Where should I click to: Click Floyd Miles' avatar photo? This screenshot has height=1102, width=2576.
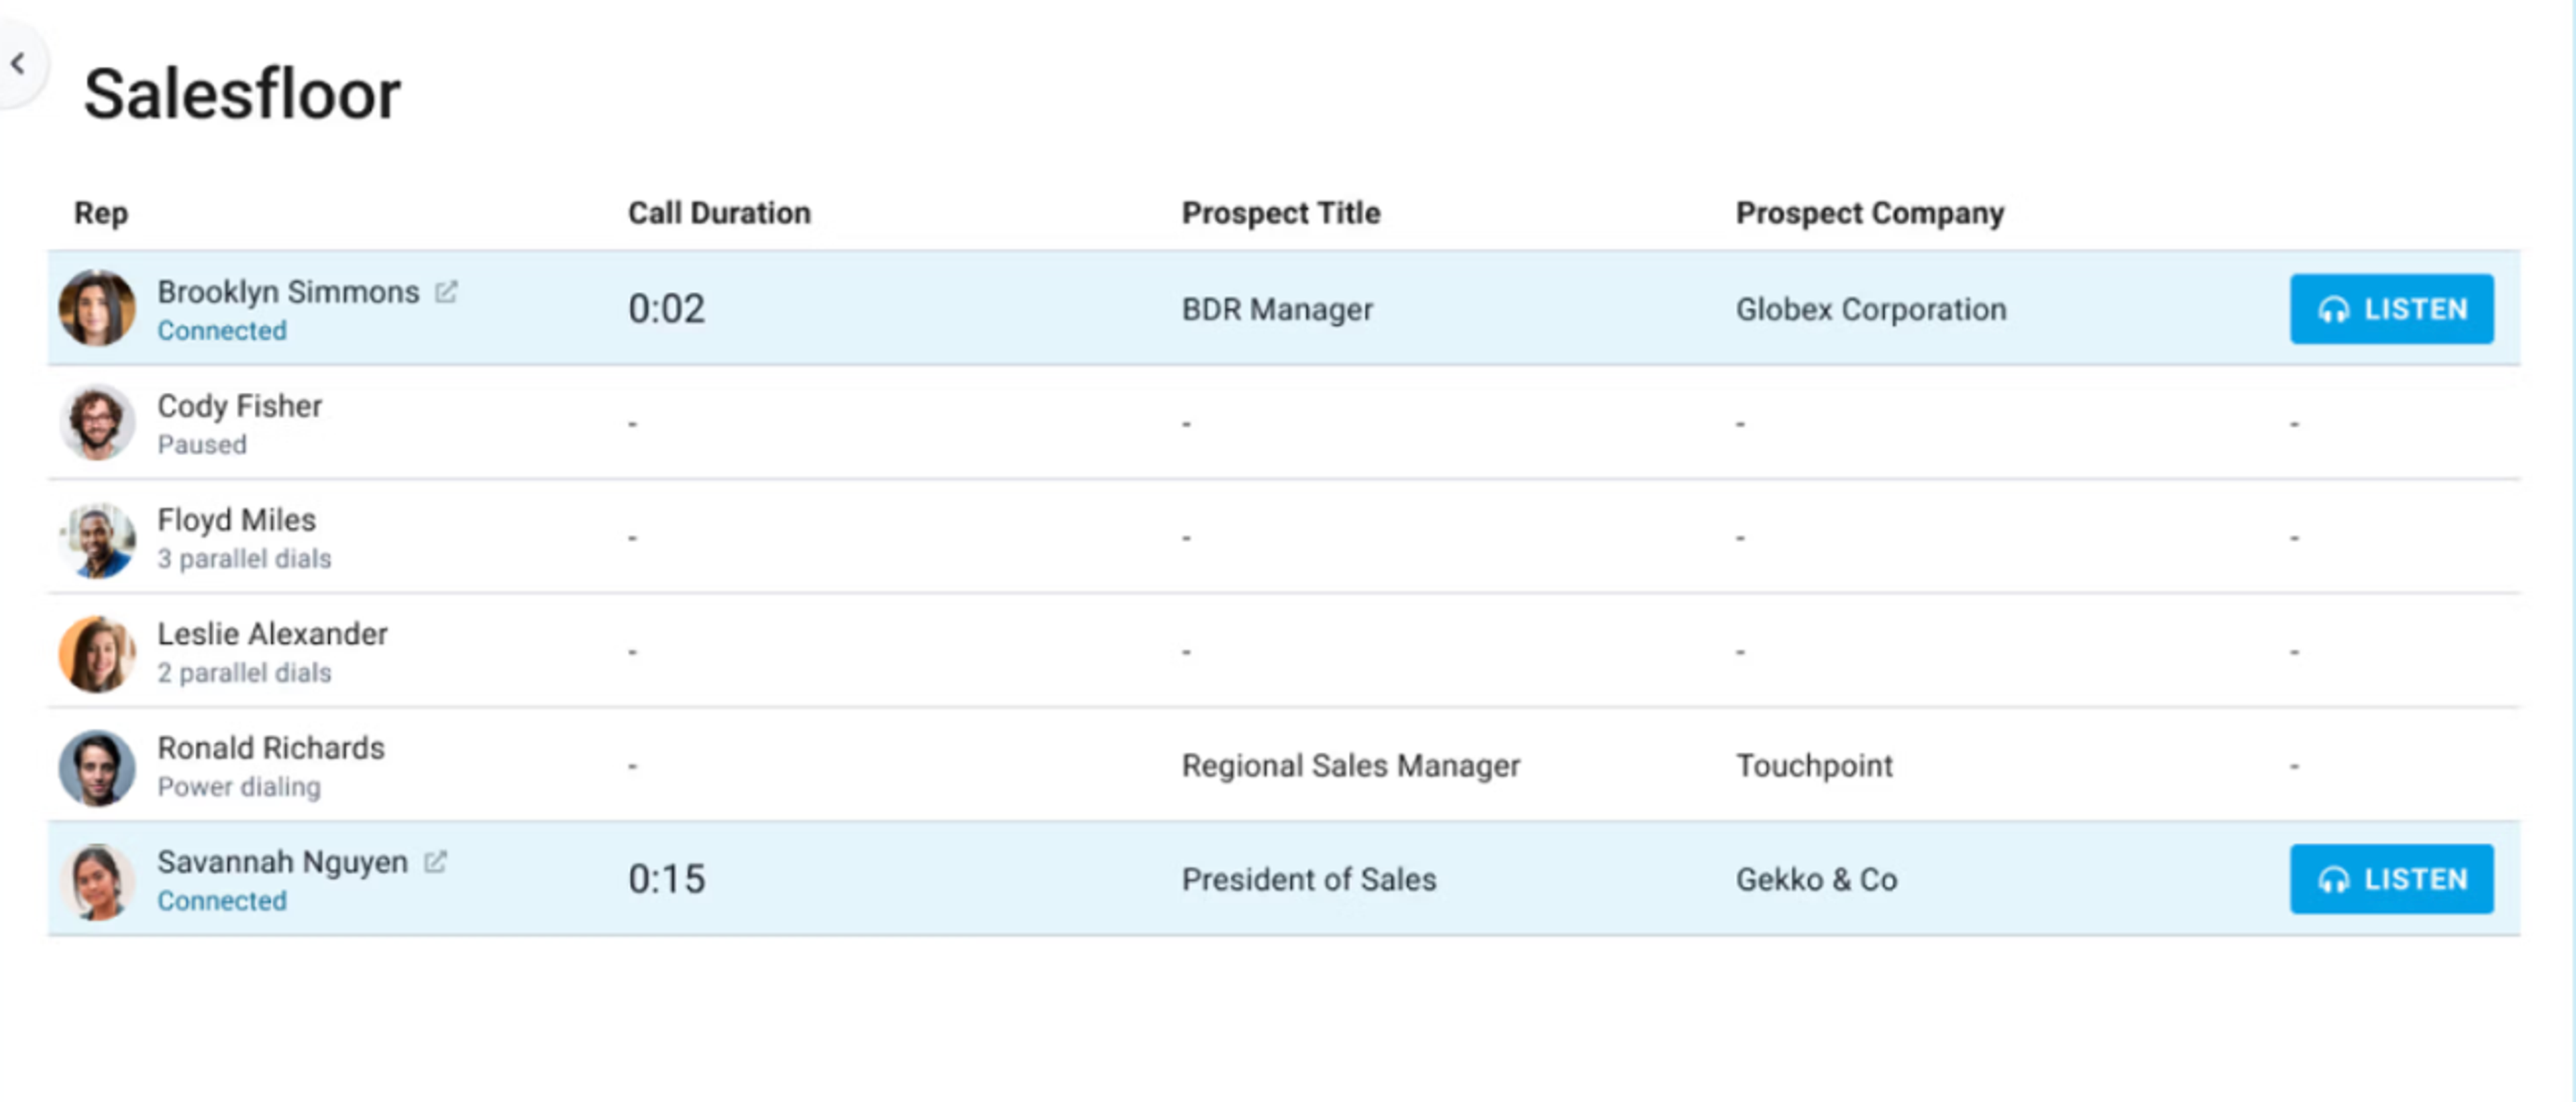point(97,538)
